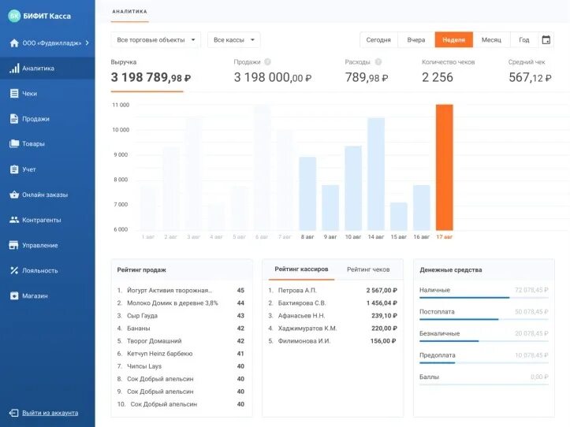Click cashier Бахтиярова С.В. row

coord(333,303)
